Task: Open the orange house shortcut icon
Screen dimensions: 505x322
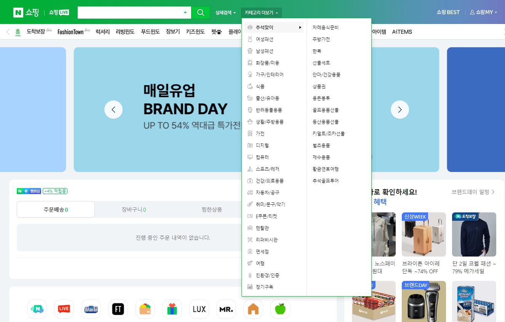Action: [x=253, y=309]
